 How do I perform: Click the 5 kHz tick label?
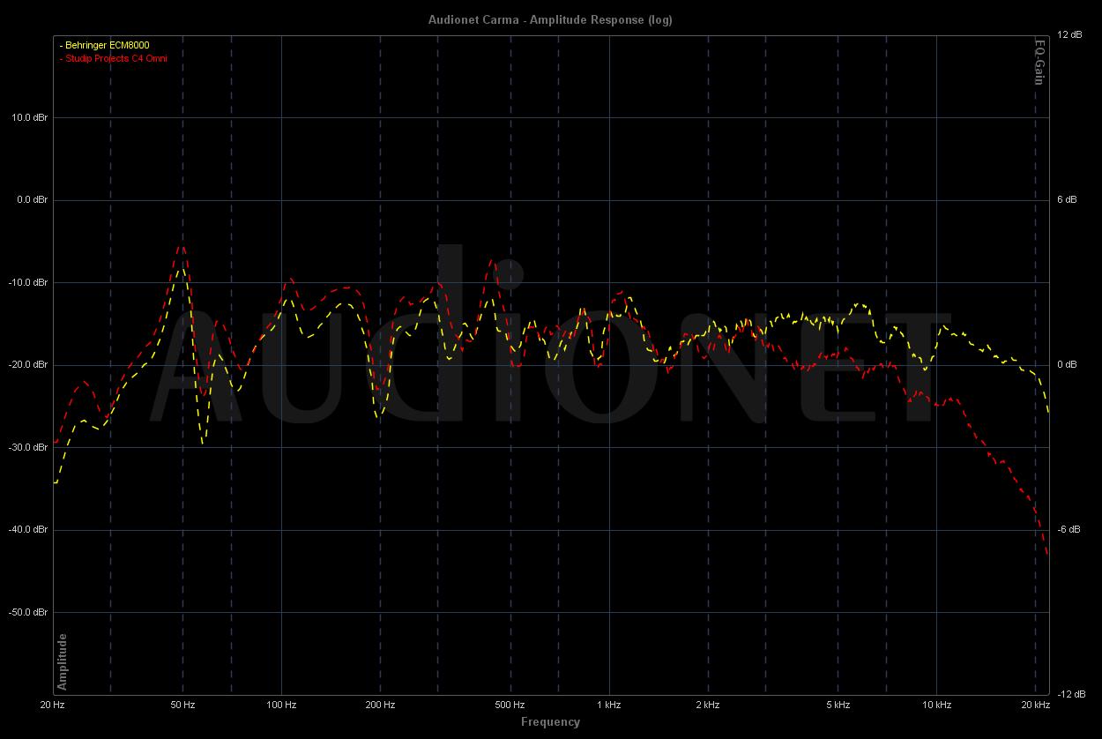(838, 705)
